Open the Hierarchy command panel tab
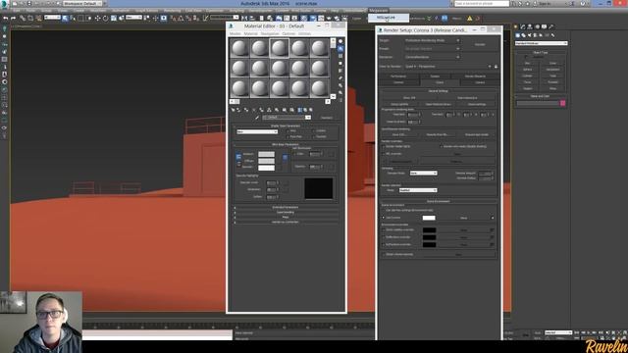628x353 pixels. click(x=530, y=26)
